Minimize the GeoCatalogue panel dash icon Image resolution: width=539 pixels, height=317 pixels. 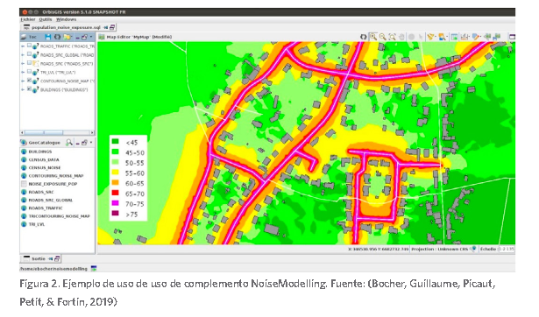tap(77, 144)
